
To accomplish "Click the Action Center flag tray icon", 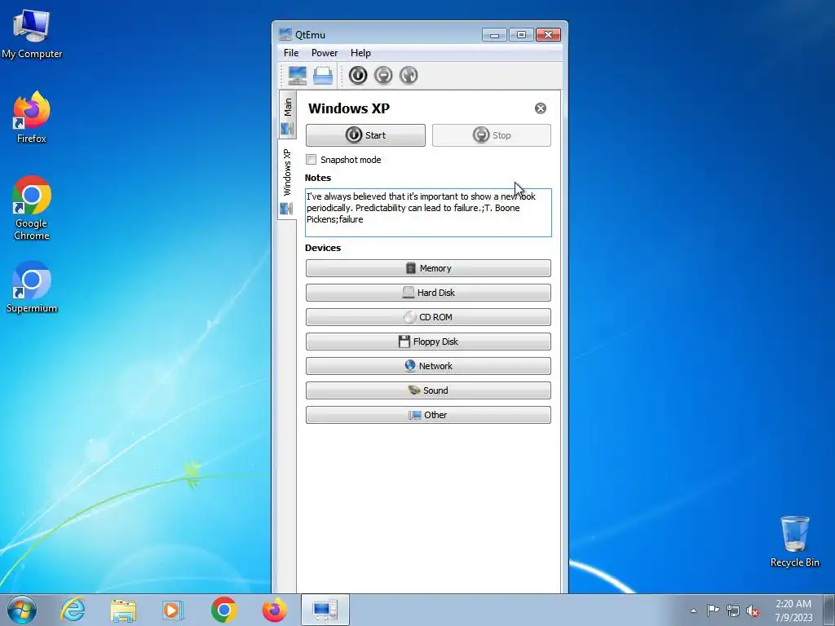I will 713,610.
